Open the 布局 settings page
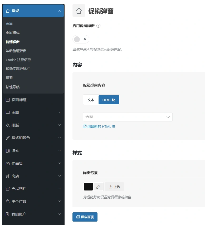This screenshot has width=205, height=225. click(x=9, y=24)
